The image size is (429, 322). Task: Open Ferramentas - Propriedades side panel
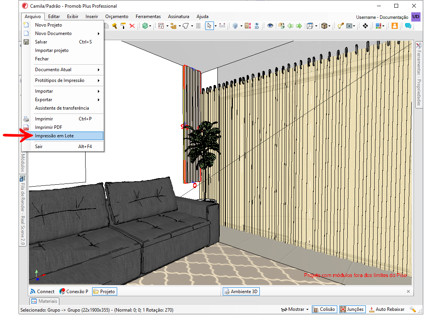(419, 75)
